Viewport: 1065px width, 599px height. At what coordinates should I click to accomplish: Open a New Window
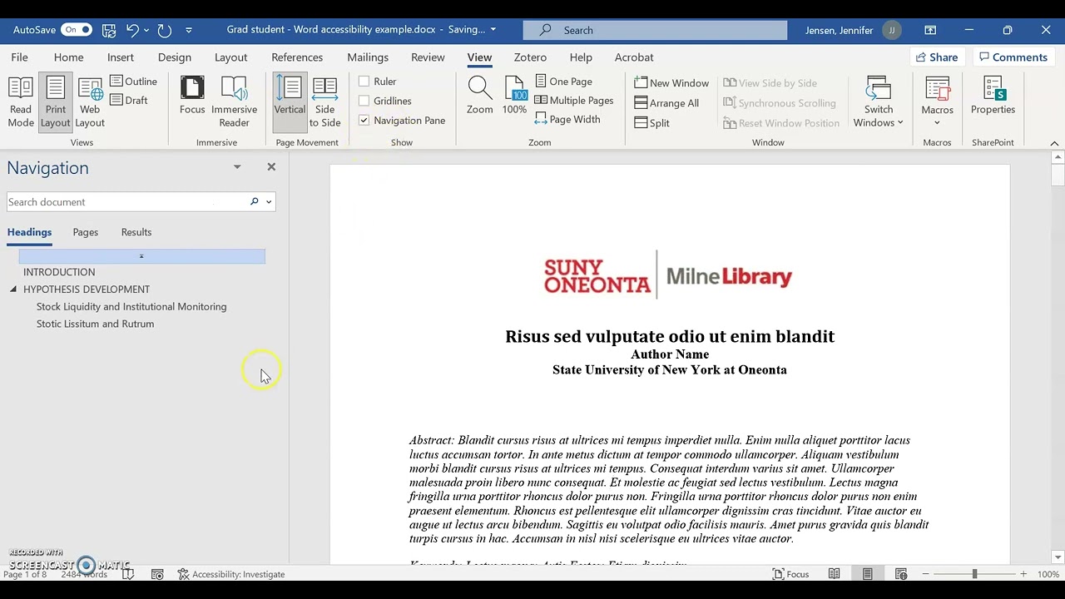(671, 83)
